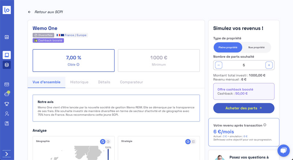This screenshot has width=293, height=160.
Task: Choose 'Pleine propriété' ownership type
Action: tap(228, 48)
